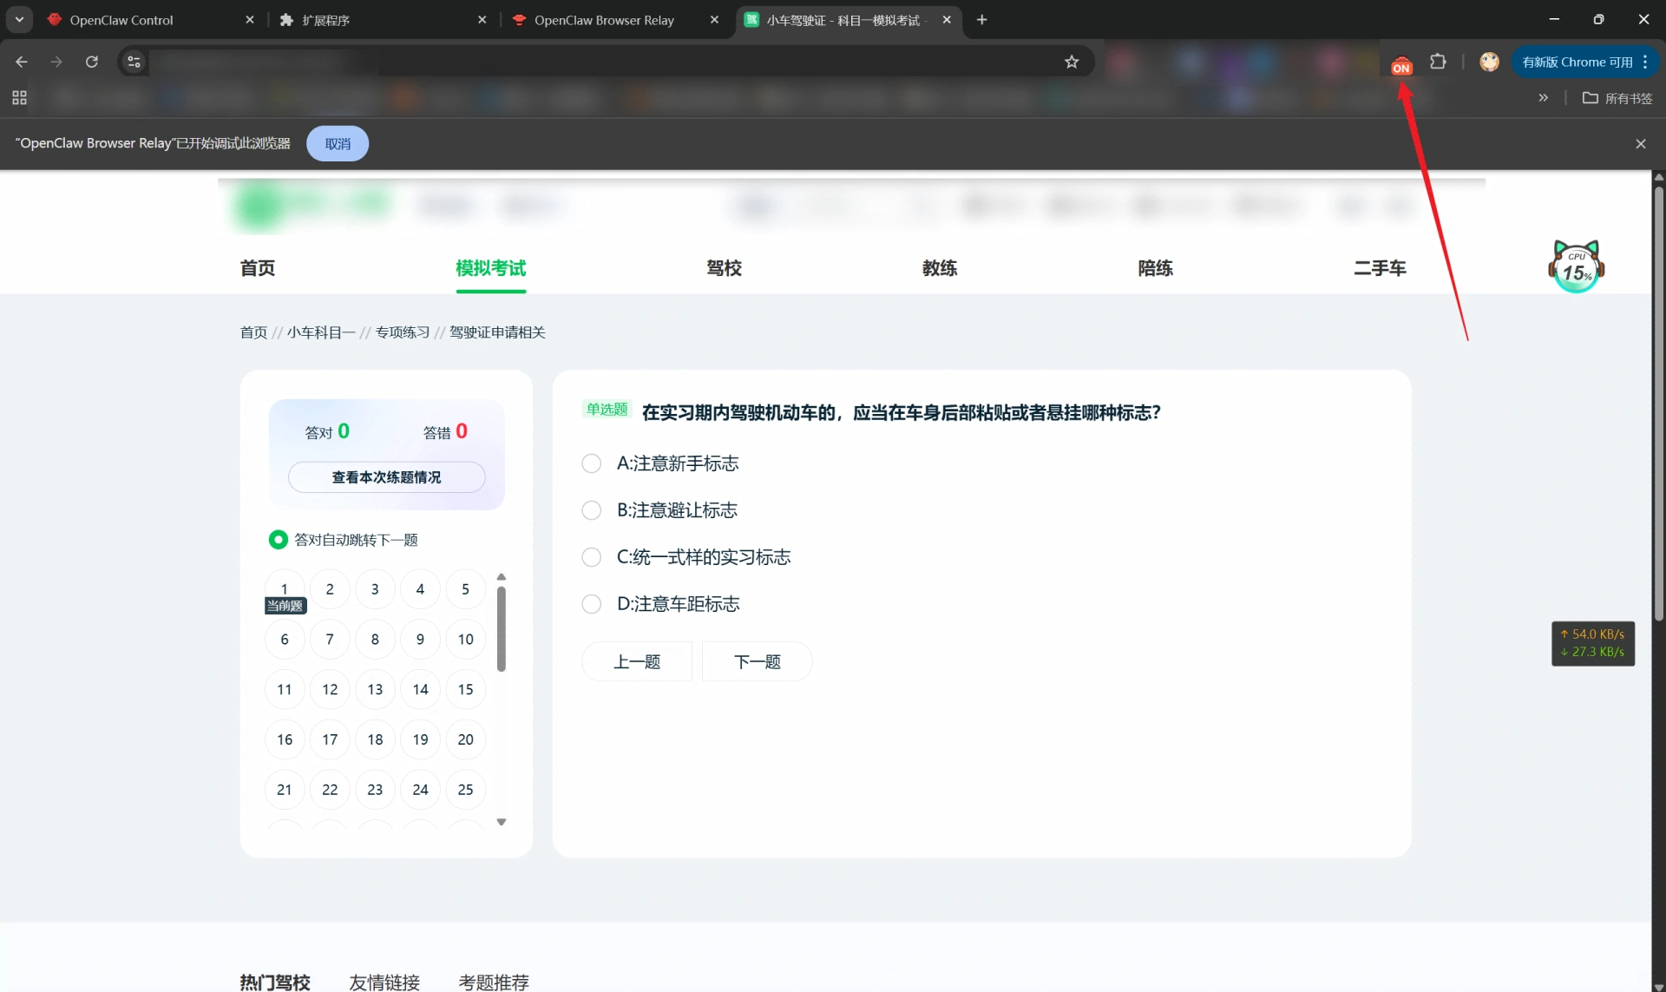The height and width of the screenshot is (992, 1666).
Task: Select answer A:注意新手标志
Action: coord(591,463)
